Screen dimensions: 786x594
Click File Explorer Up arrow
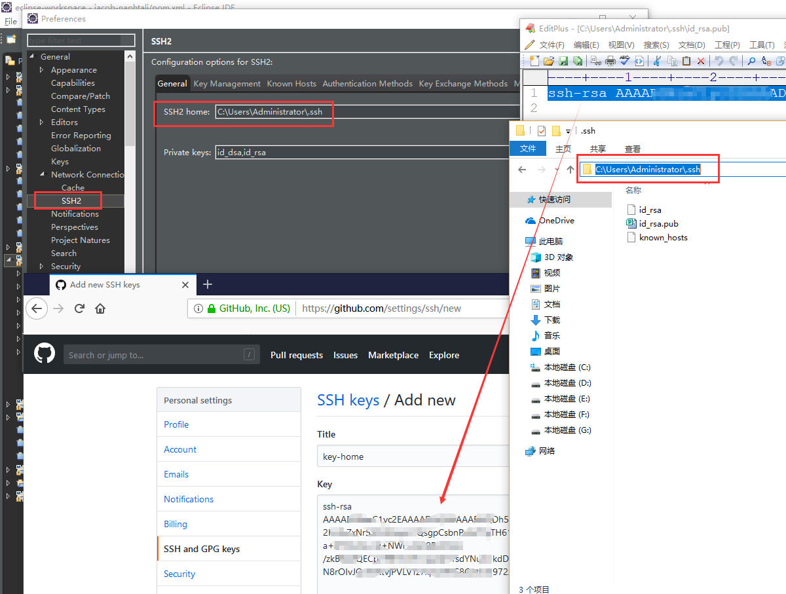(x=571, y=169)
